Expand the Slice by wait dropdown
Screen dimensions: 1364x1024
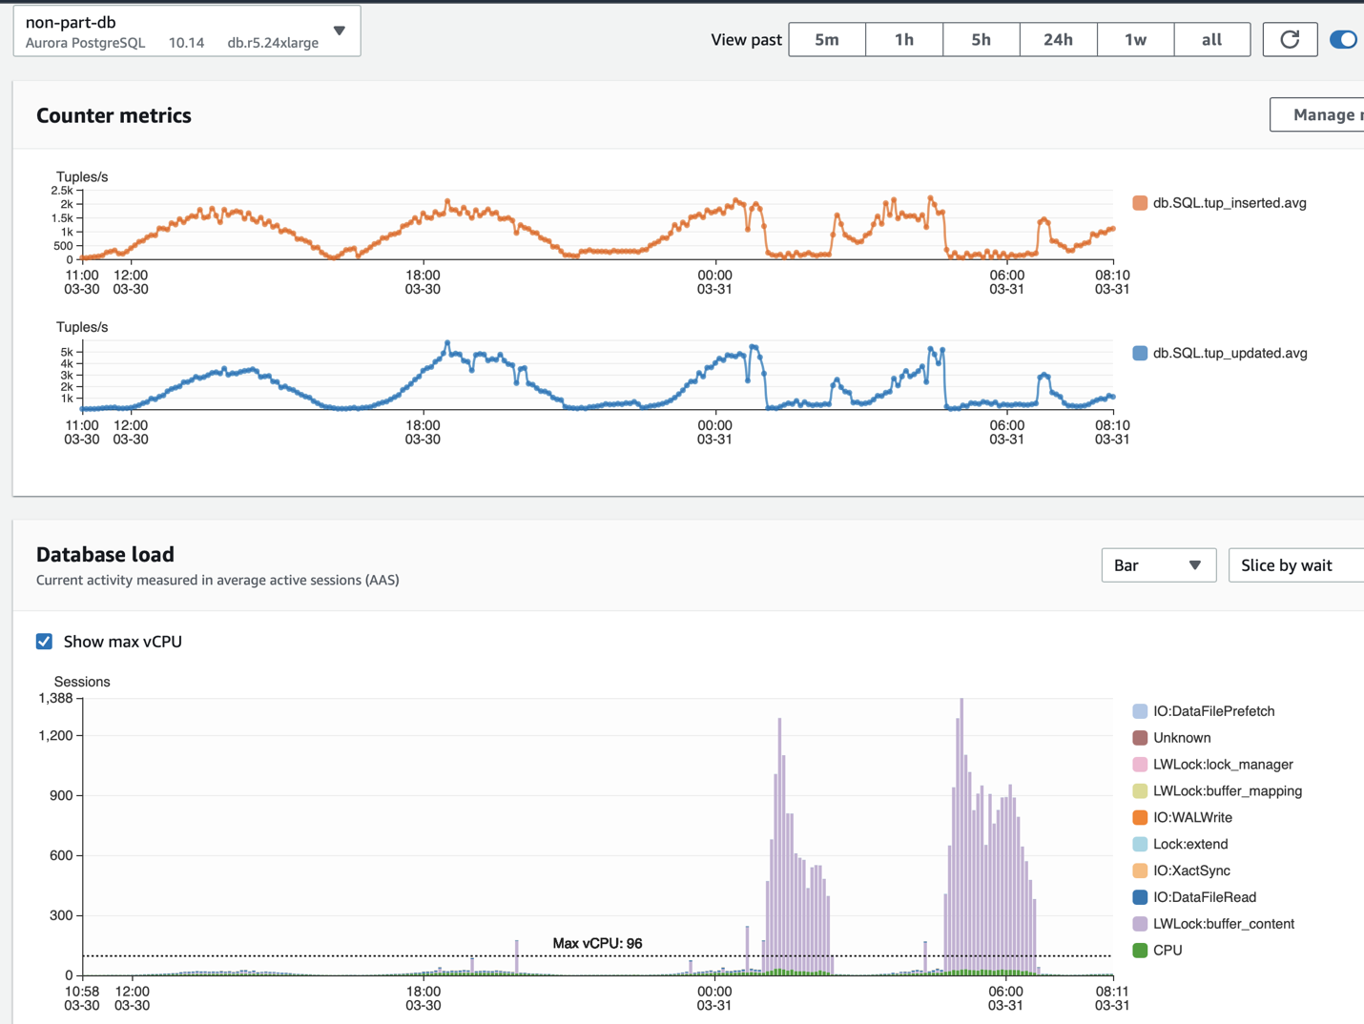(x=1295, y=565)
